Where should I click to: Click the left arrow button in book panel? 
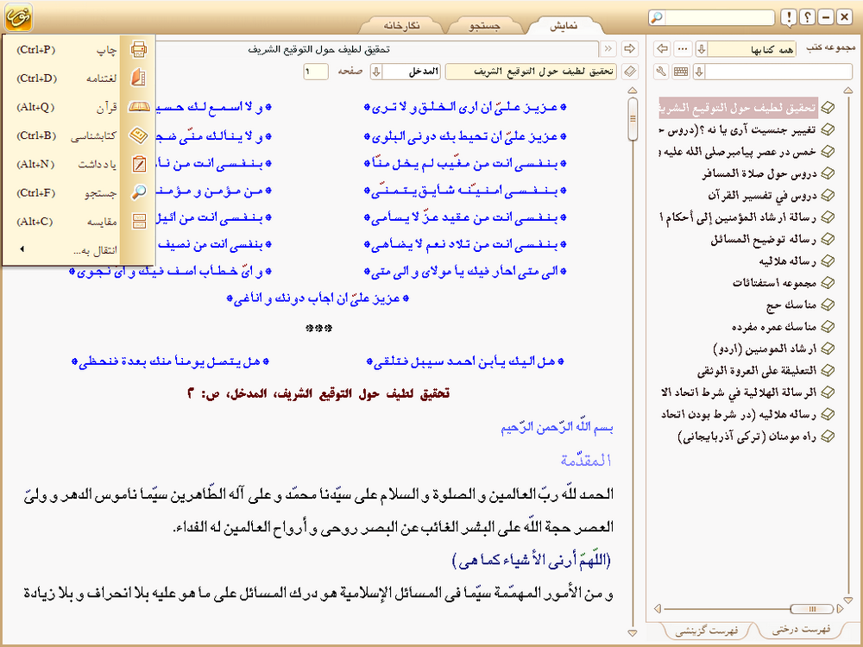663,49
